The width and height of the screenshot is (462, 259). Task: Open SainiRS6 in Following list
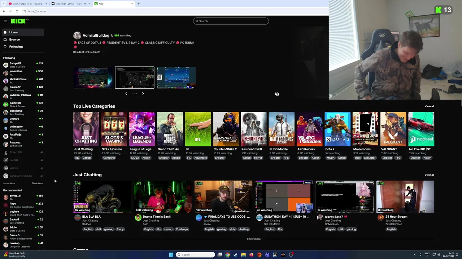click(22, 104)
